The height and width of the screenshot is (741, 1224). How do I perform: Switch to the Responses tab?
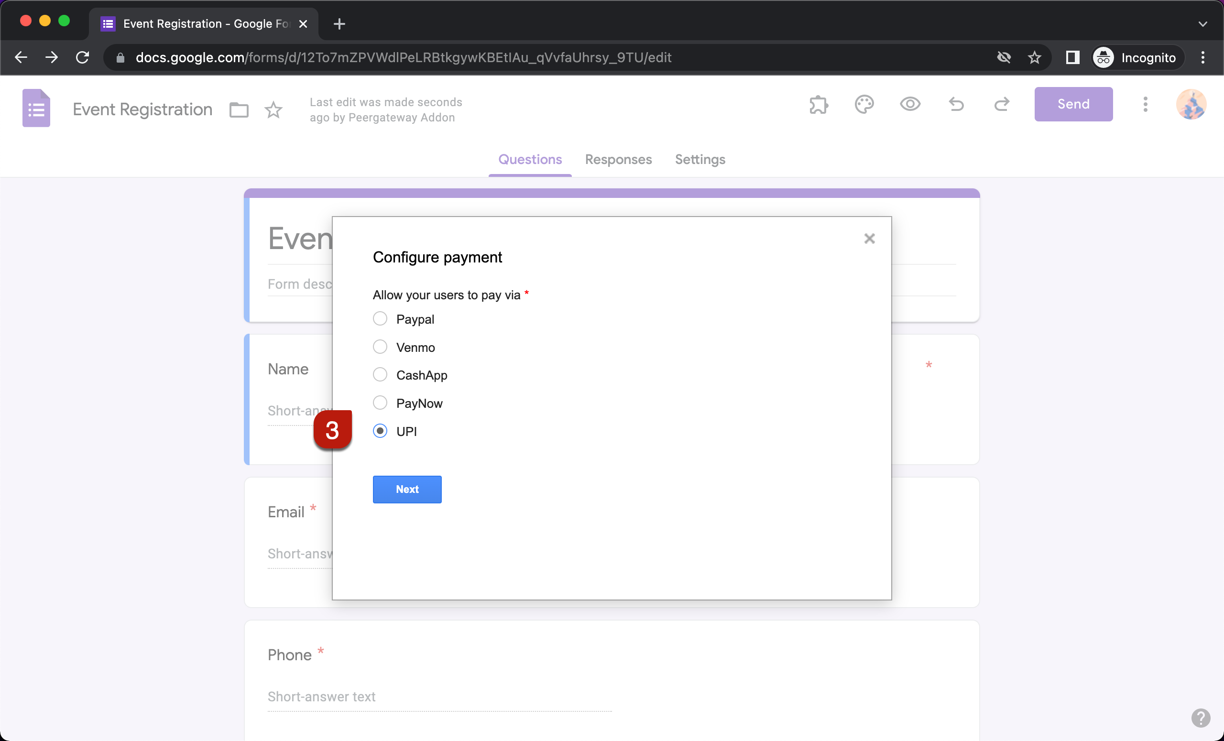618,159
